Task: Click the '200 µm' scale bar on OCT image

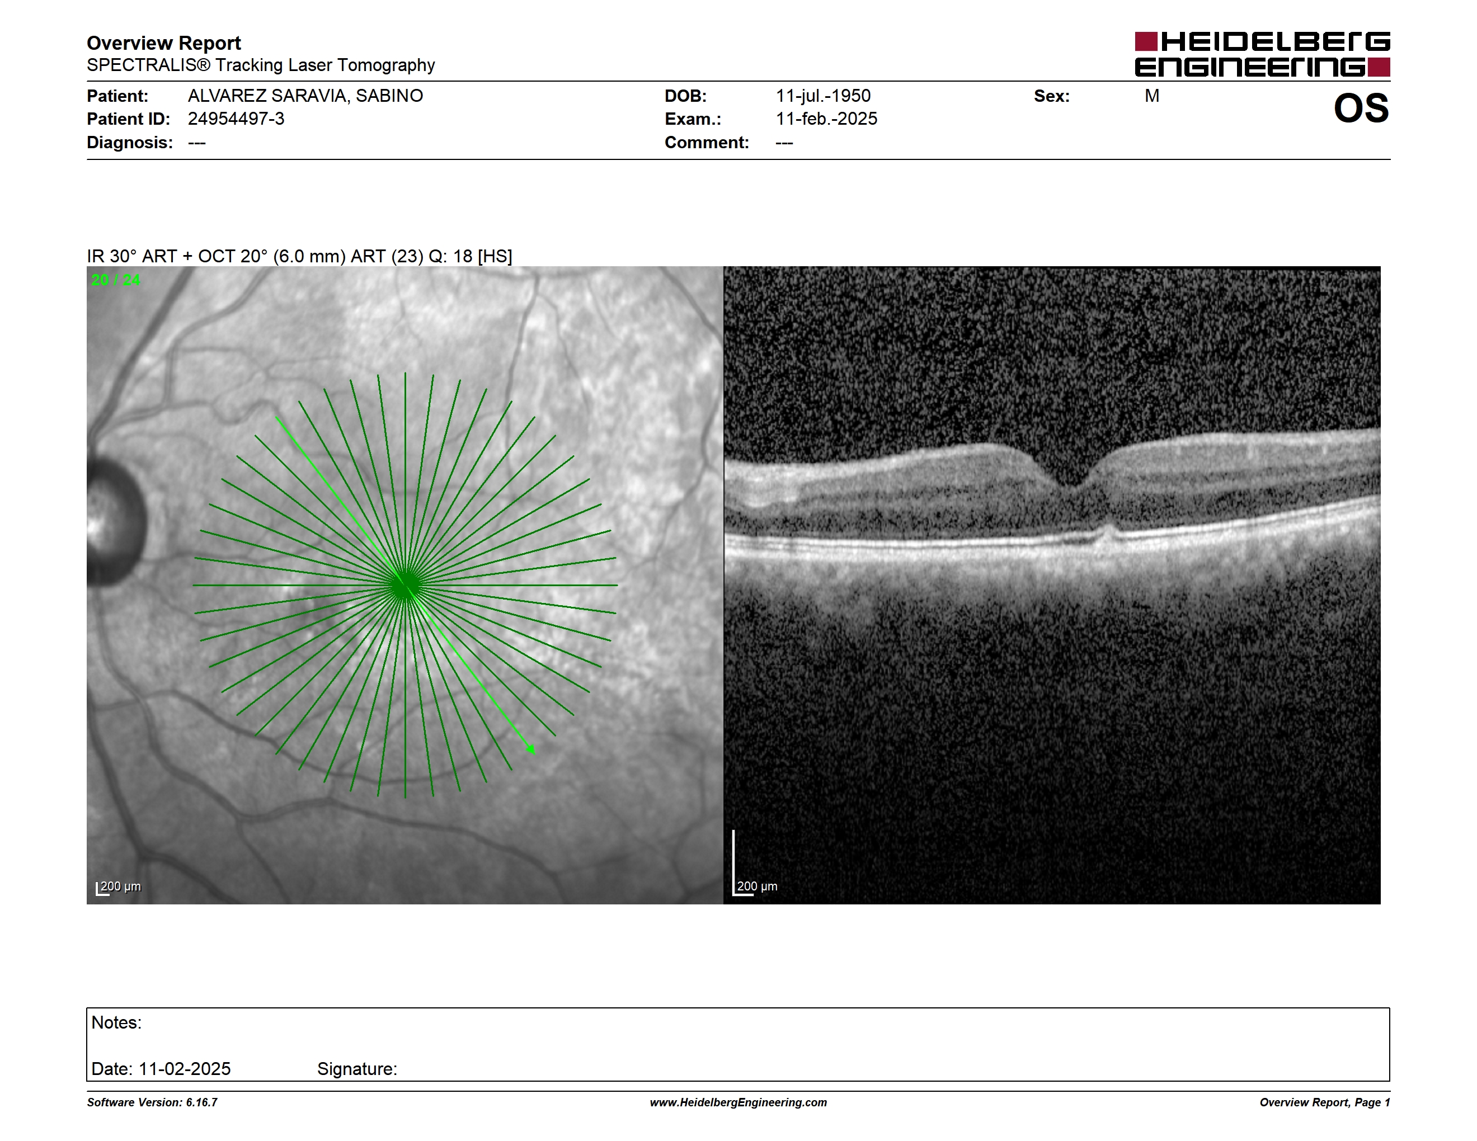Action: coord(755,864)
